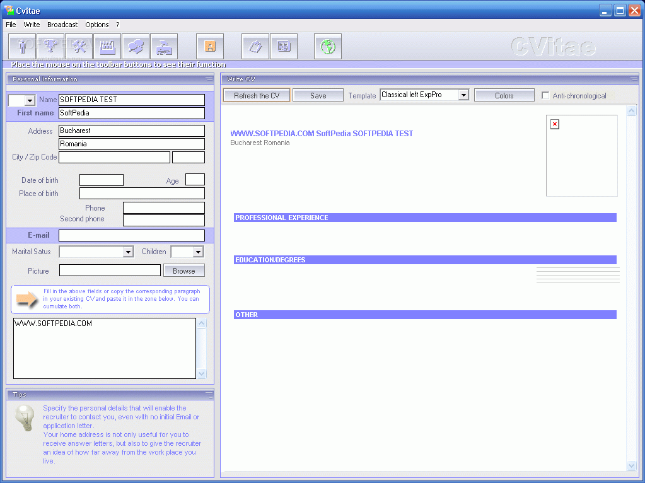Screen dimensions: 645x483
Task: Click the document list toolbar icon
Action: pyautogui.click(x=284, y=47)
